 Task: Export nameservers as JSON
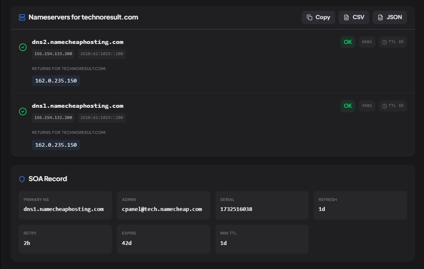390,17
